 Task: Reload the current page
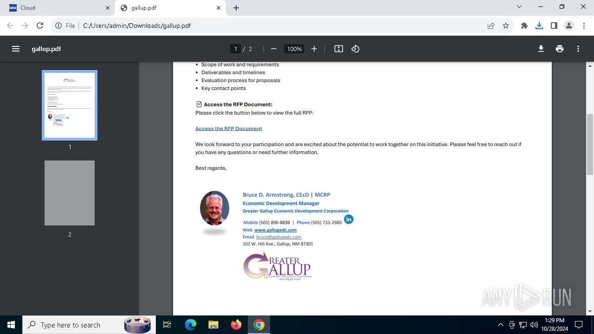(40, 26)
